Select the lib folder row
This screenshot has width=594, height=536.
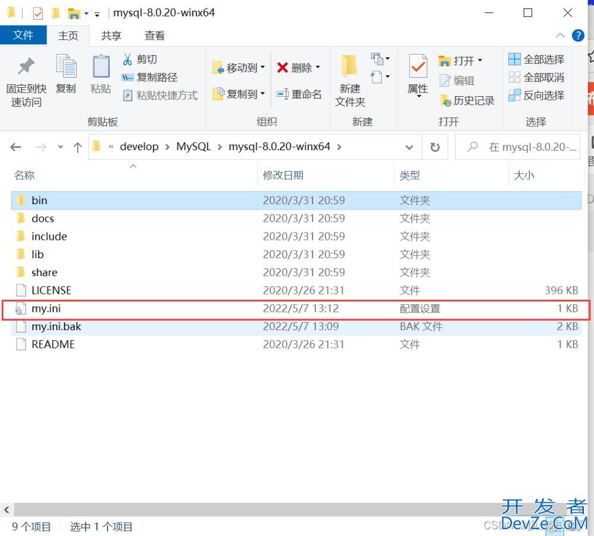(x=296, y=255)
